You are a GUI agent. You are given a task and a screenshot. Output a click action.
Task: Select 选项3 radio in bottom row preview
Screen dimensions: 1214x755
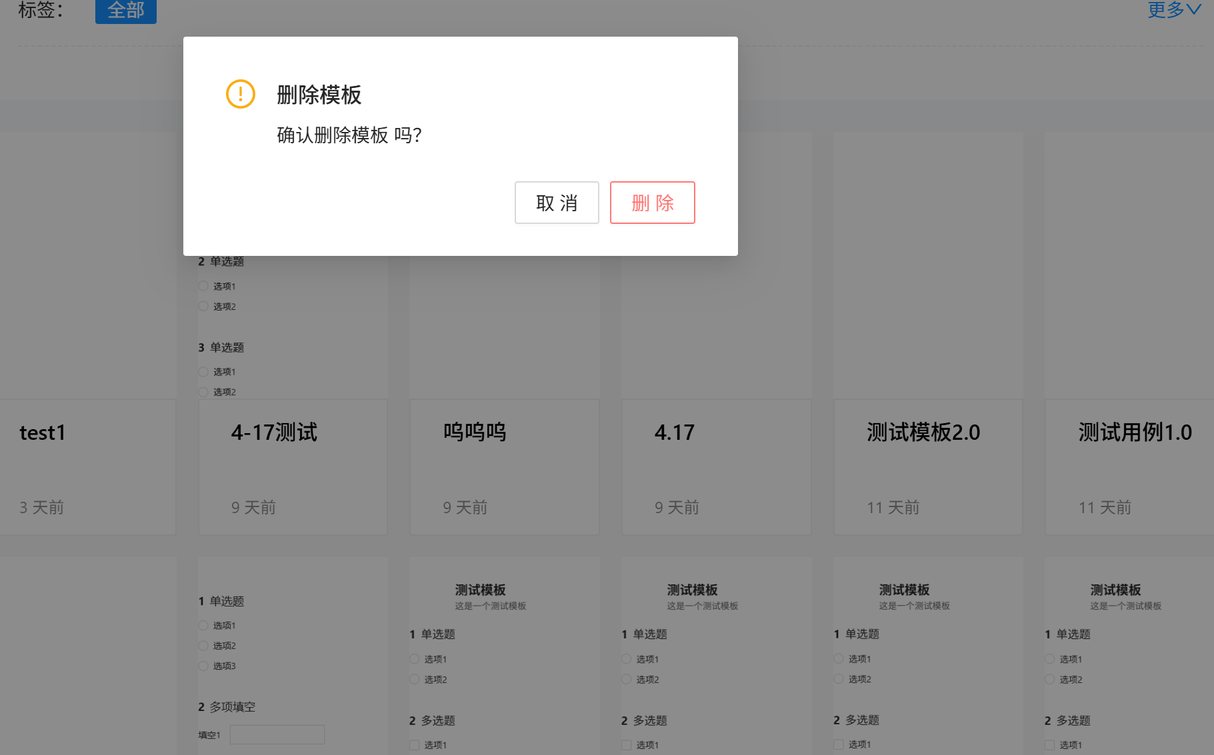coord(203,666)
